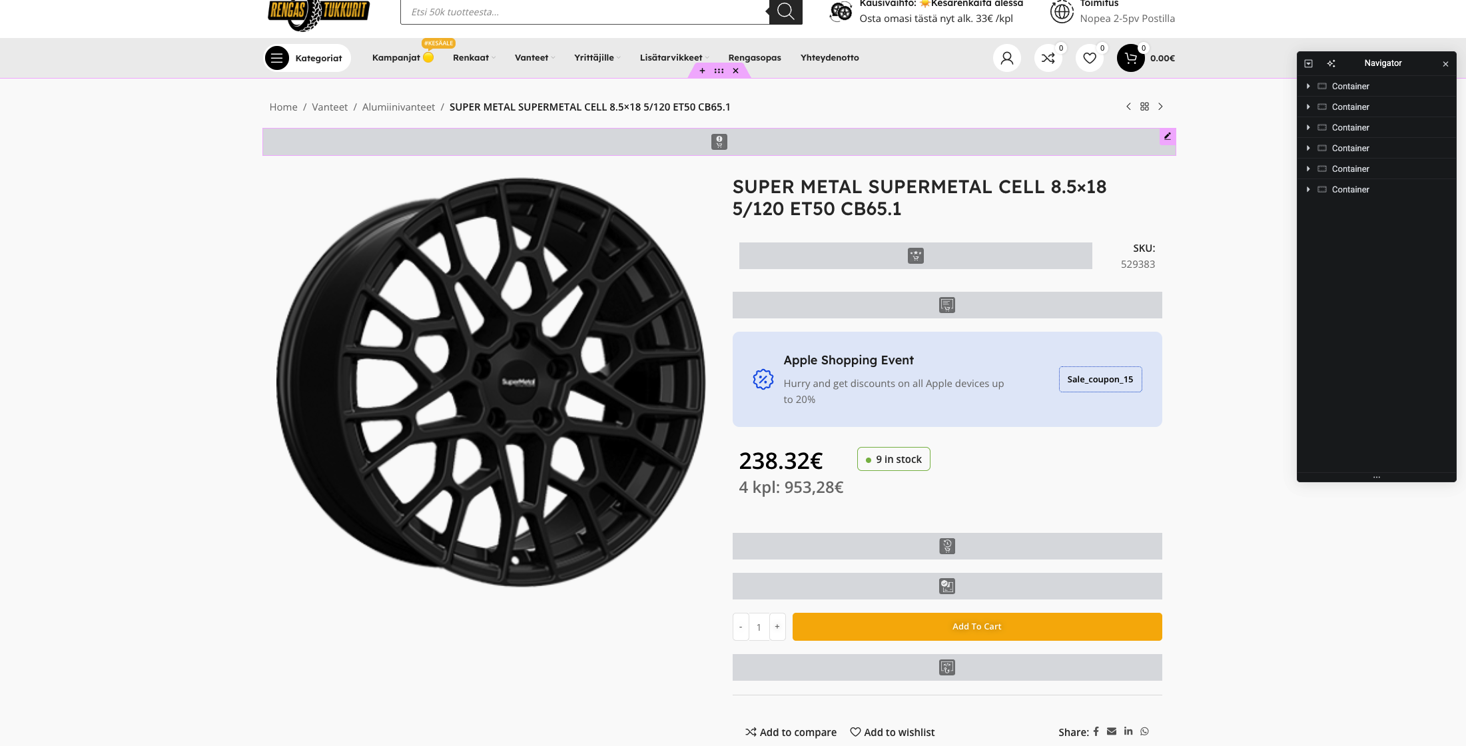This screenshot has width=1466, height=746.
Task: Click the 9 in stock badge
Action: [x=894, y=459]
